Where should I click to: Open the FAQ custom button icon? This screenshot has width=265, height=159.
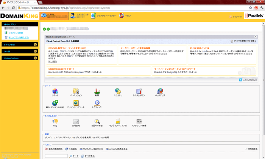pos(55,121)
